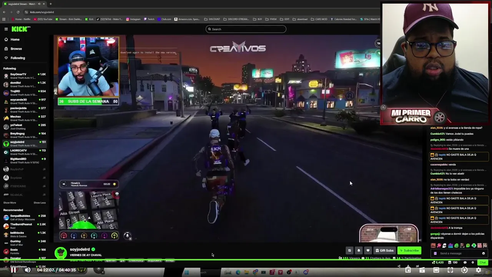The width and height of the screenshot is (492, 277).
Task: Focus the Kick Search field
Action: click(x=246, y=29)
